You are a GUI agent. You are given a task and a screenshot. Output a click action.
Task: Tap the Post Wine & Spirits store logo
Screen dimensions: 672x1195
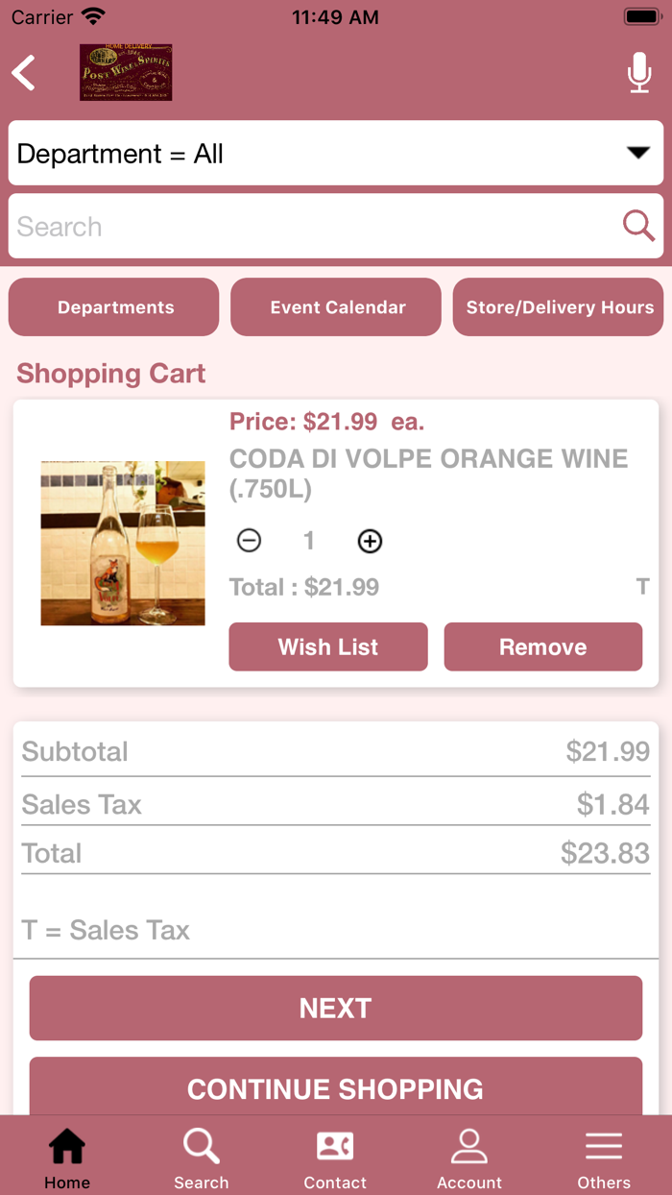125,72
